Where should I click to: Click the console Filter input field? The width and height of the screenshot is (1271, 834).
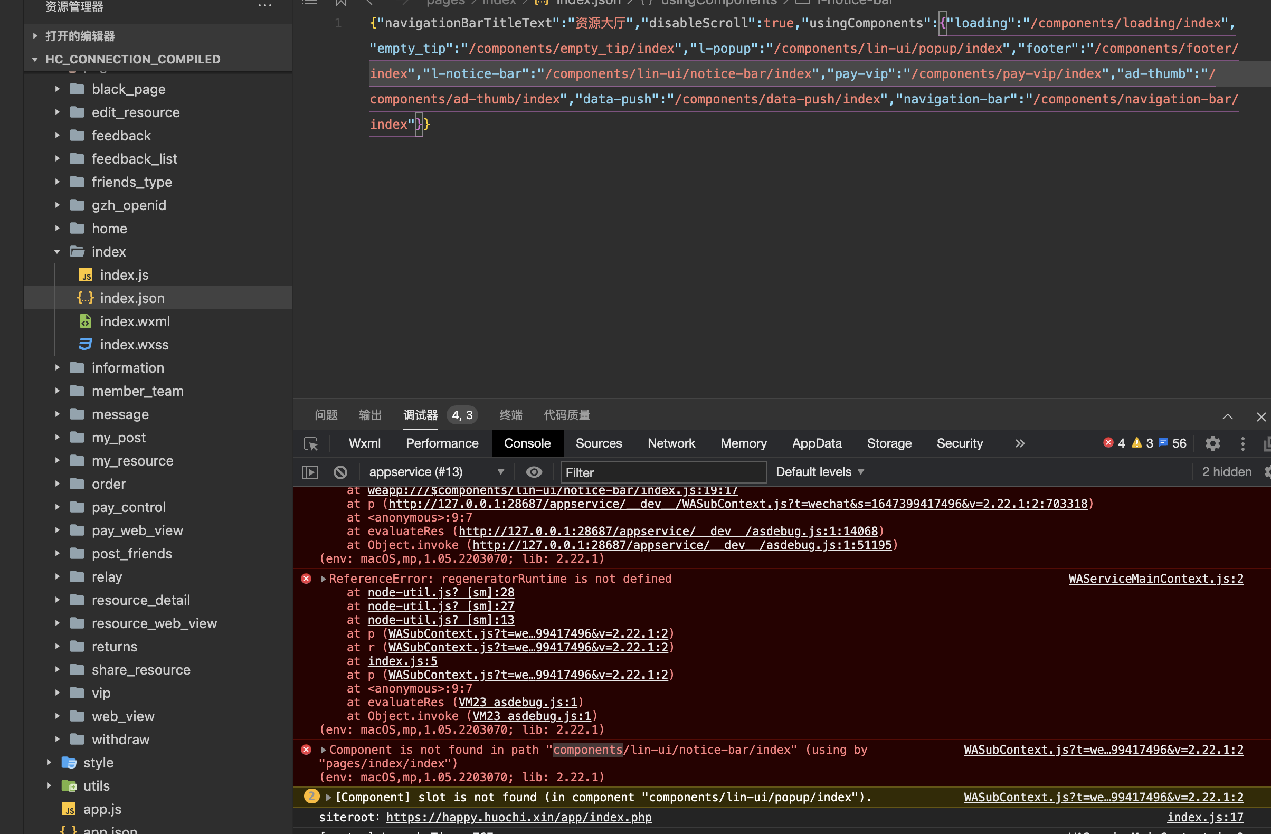pos(663,472)
